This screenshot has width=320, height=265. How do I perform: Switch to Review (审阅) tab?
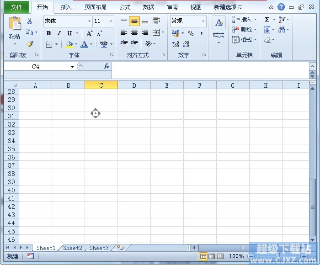click(172, 7)
